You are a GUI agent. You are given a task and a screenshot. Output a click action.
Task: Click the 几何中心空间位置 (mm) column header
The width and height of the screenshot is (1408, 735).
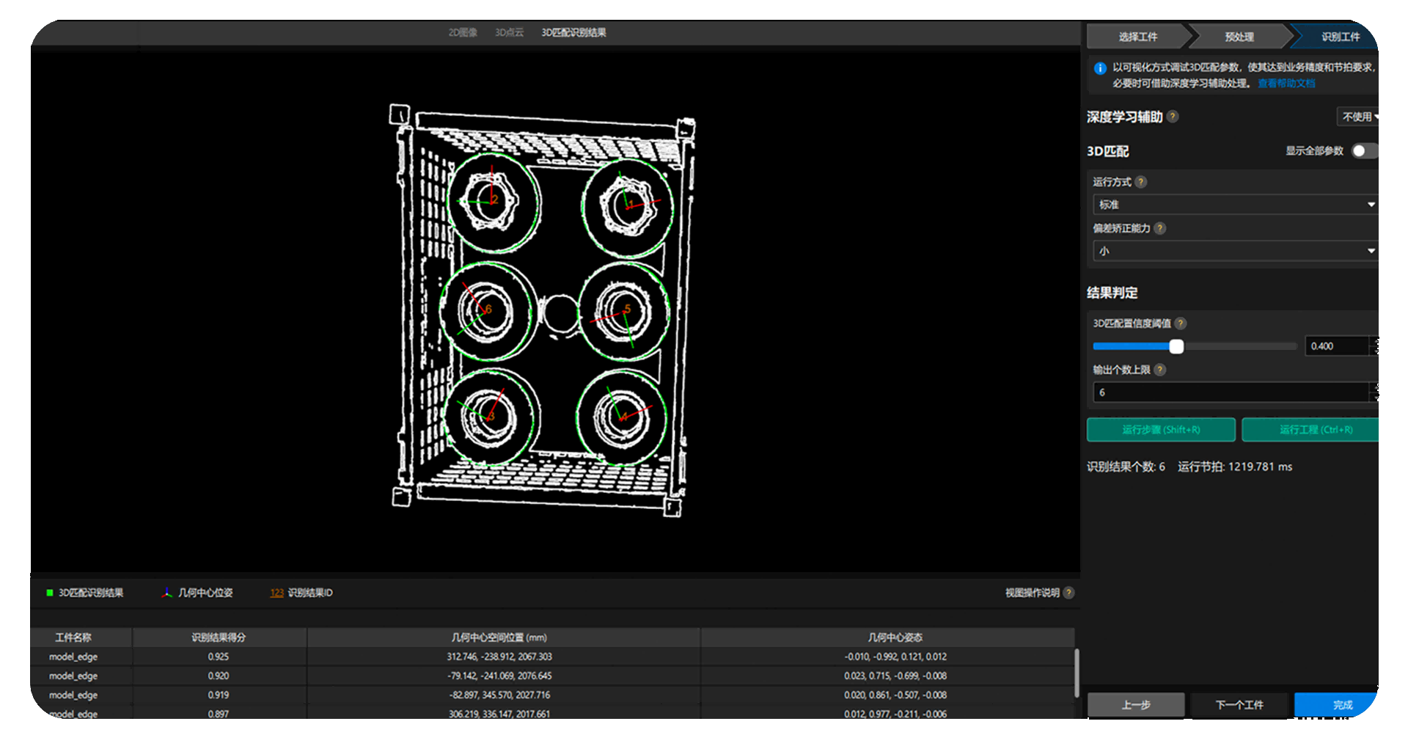click(499, 637)
